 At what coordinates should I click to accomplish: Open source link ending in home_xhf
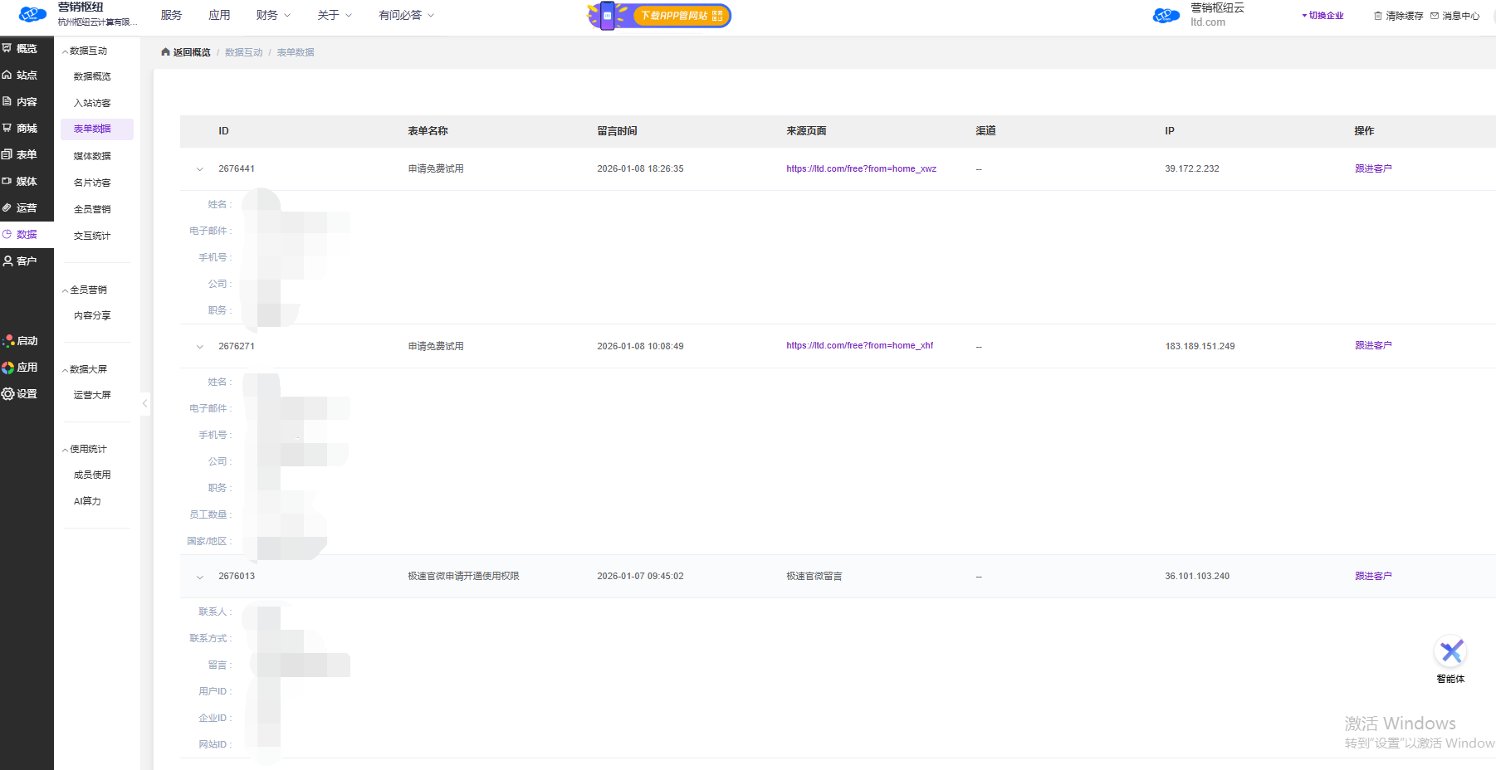point(859,346)
